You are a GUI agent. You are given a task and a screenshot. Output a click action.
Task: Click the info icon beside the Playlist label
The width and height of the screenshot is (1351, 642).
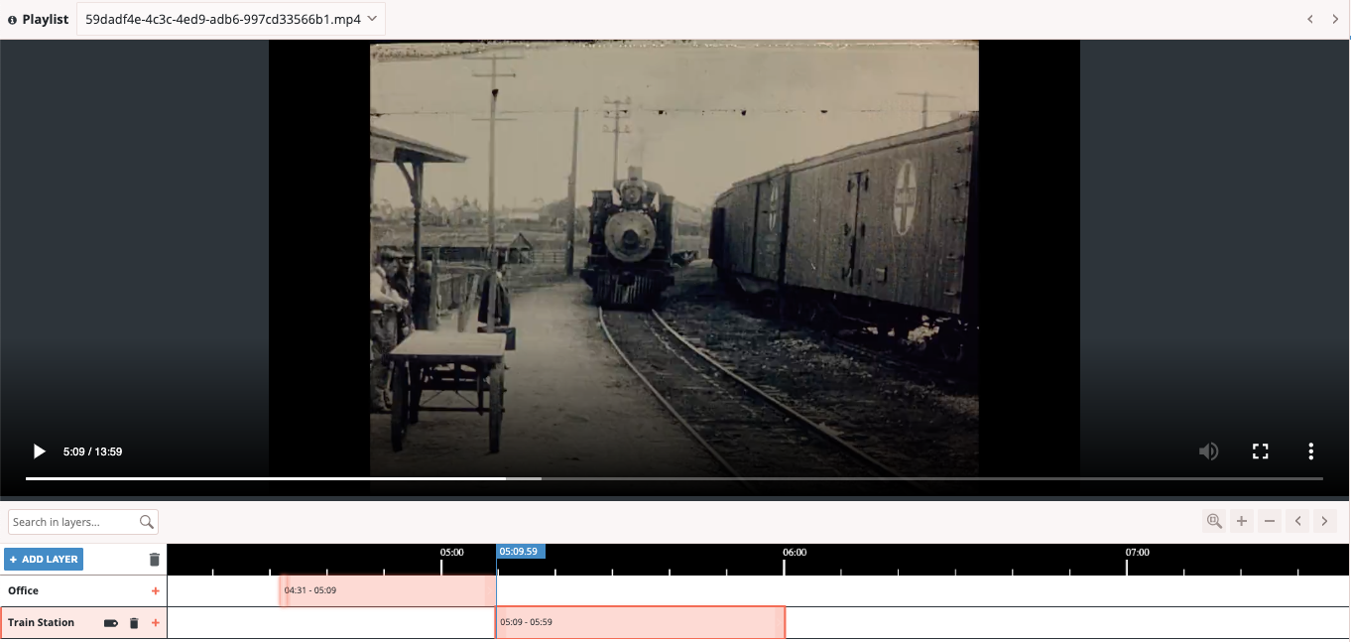click(11, 18)
